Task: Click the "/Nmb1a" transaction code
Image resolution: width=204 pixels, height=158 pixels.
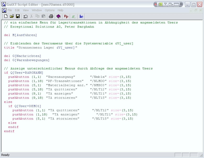Action: tap(98, 77)
